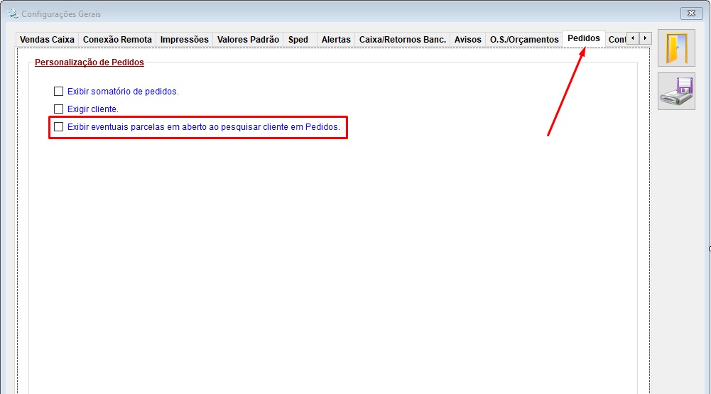
Task: Close the Configurações Gerais window
Action: click(x=691, y=13)
